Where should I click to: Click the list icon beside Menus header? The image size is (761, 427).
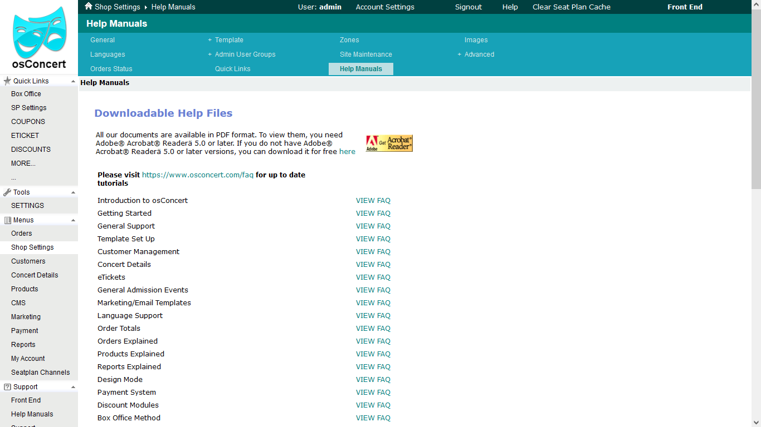click(7, 220)
